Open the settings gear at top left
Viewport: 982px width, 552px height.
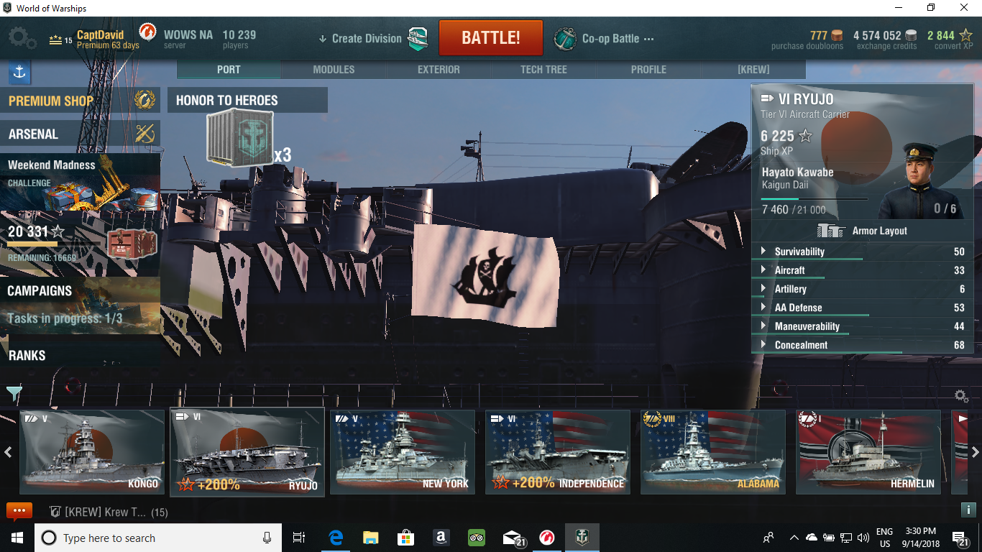[x=21, y=38]
